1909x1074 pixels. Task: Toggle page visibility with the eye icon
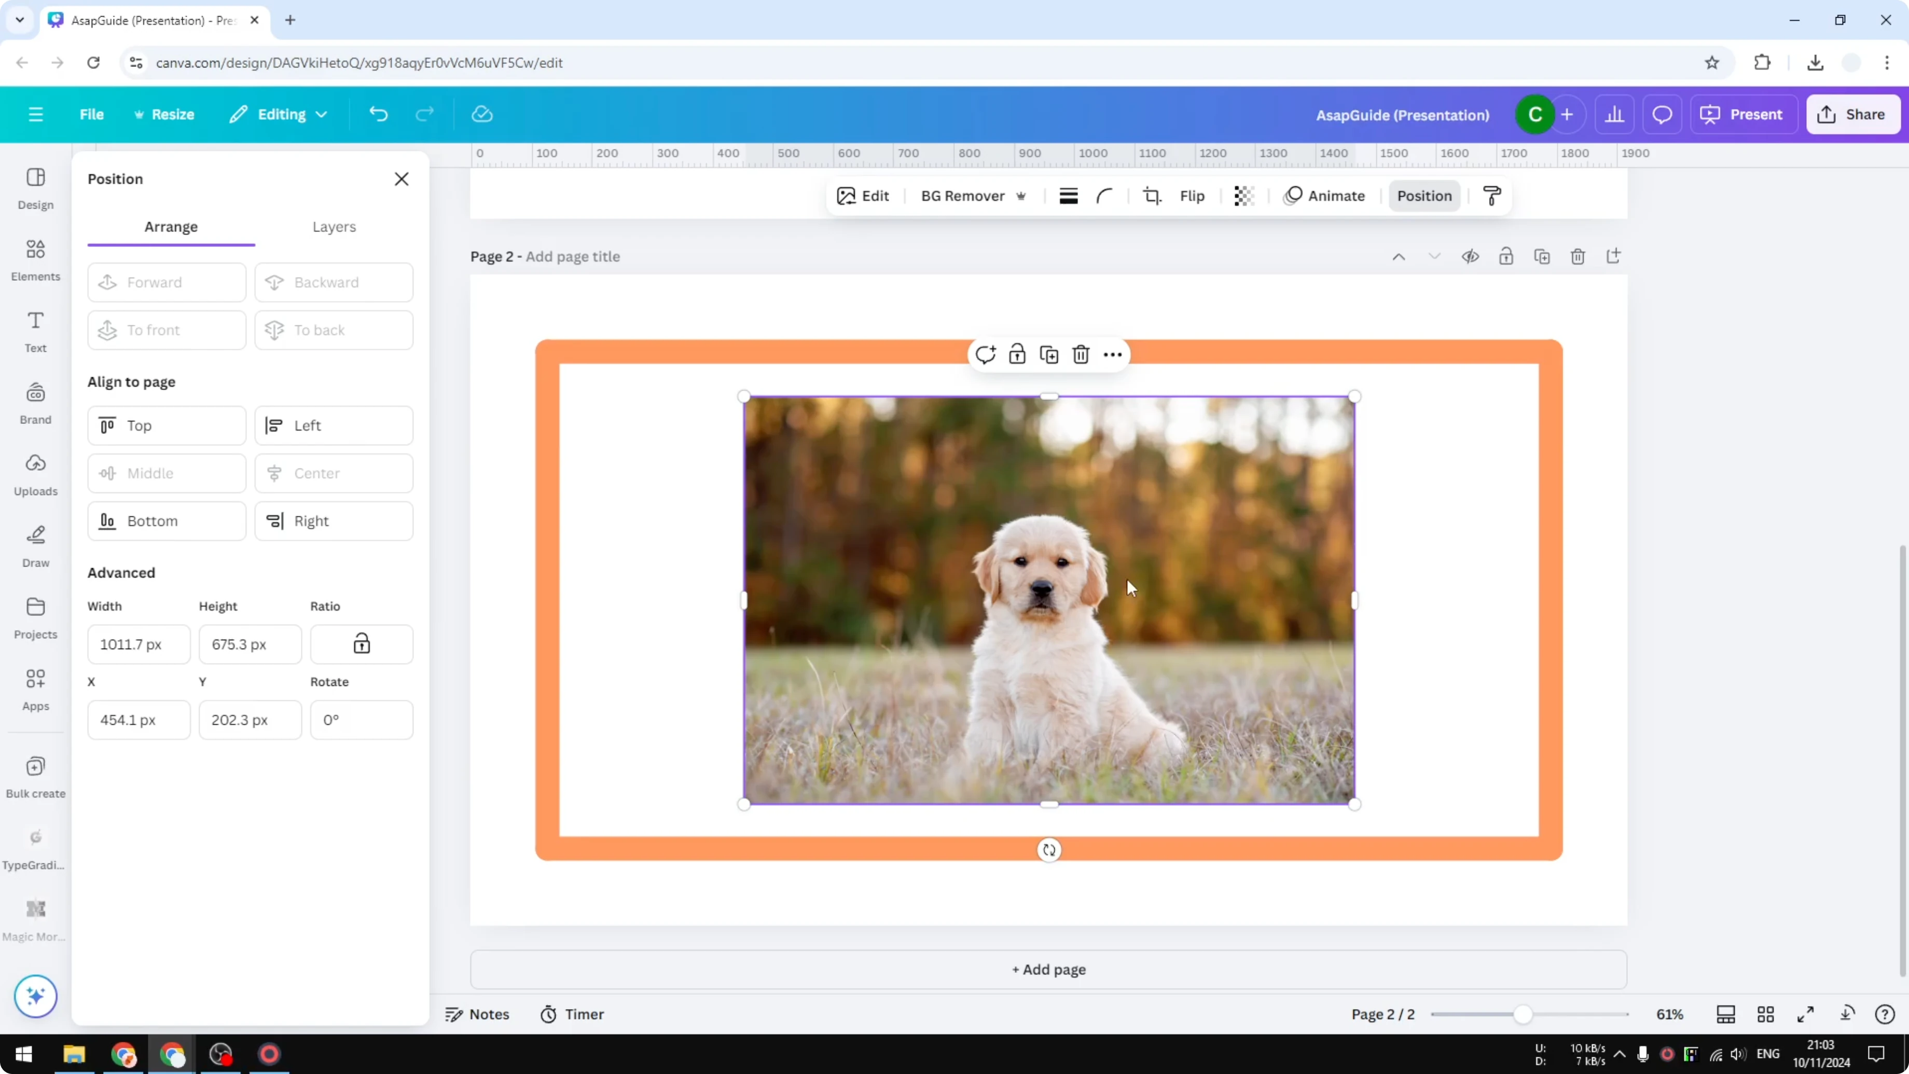click(1470, 256)
